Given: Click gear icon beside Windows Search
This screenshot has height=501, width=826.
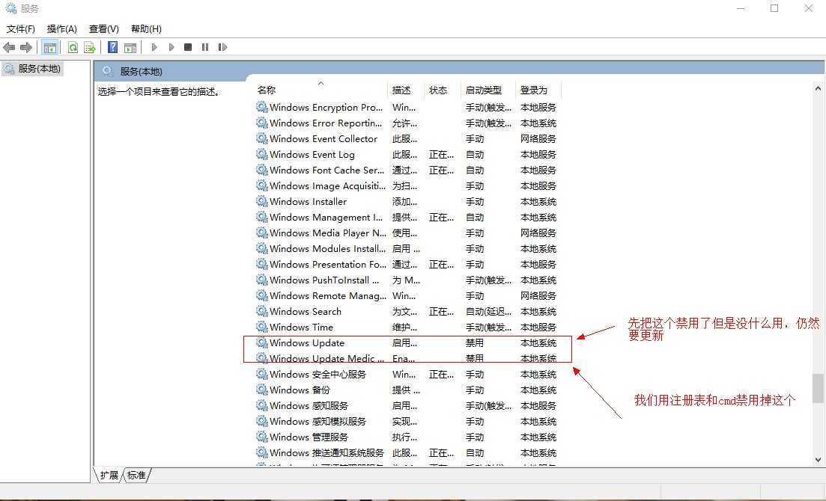Looking at the screenshot, I should click(x=262, y=311).
